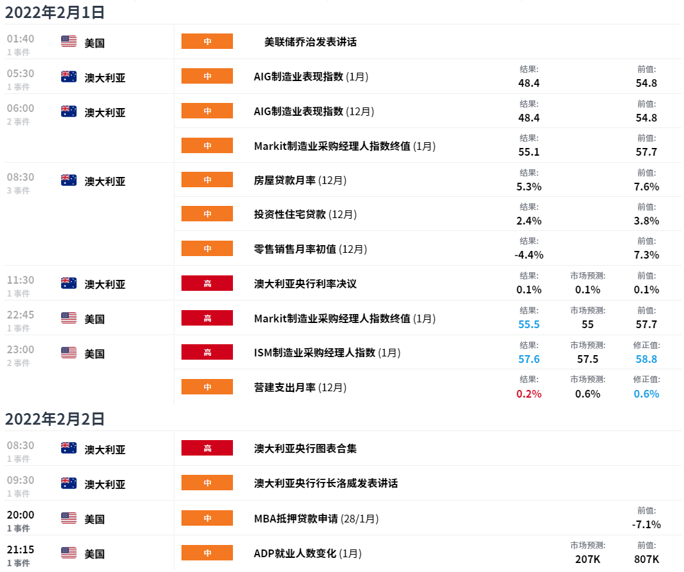
Task: Click the 中 badge for 零售销售月率初值
Action: pyautogui.click(x=207, y=249)
